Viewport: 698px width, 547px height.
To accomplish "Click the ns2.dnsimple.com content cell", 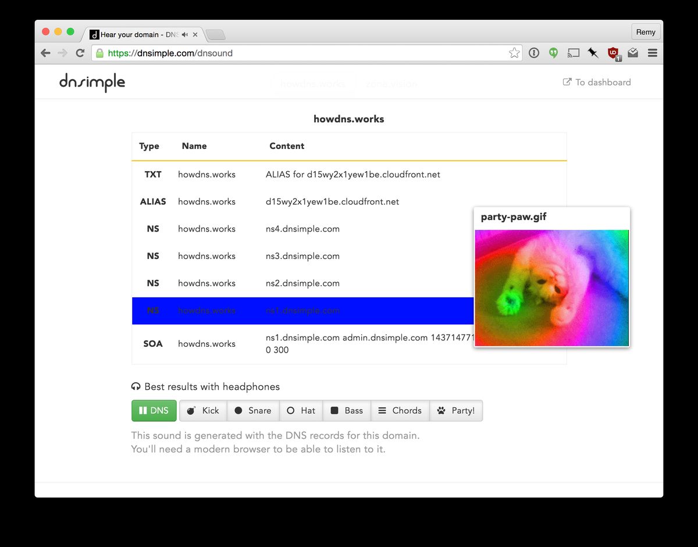I will click(x=302, y=283).
